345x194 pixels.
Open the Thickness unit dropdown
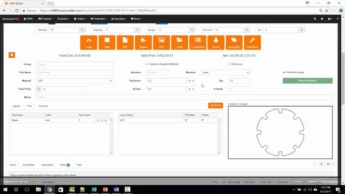point(191,81)
